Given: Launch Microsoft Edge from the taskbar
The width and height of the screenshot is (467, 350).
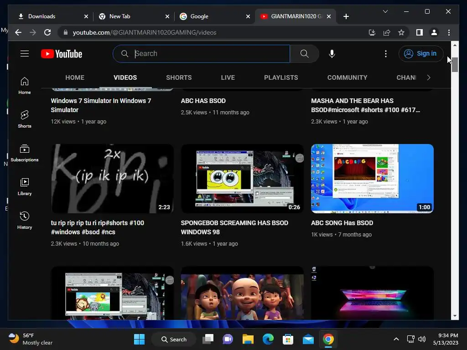Looking at the screenshot, I should [x=268, y=339].
